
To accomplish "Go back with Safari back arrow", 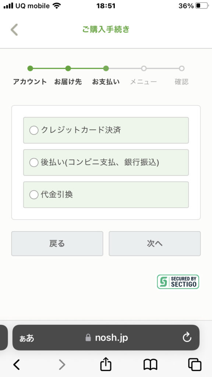I will tap(16, 365).
